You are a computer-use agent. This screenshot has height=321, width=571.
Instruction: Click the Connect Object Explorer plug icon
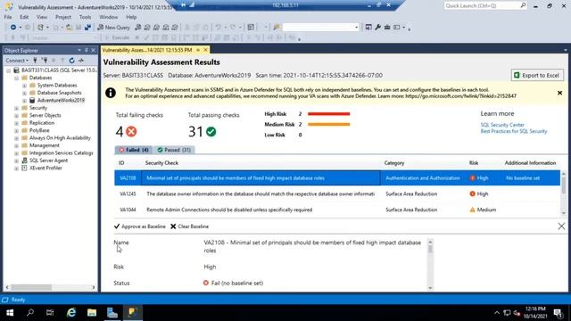coord(35,61)
